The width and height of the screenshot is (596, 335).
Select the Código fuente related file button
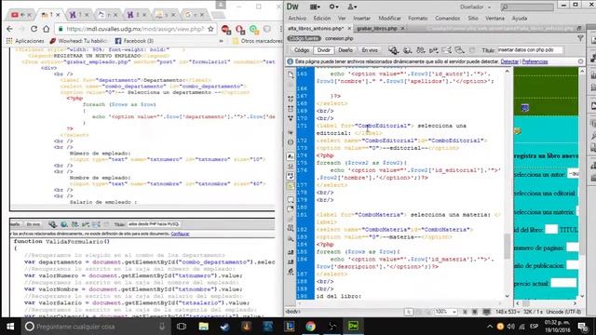[305, 38]
